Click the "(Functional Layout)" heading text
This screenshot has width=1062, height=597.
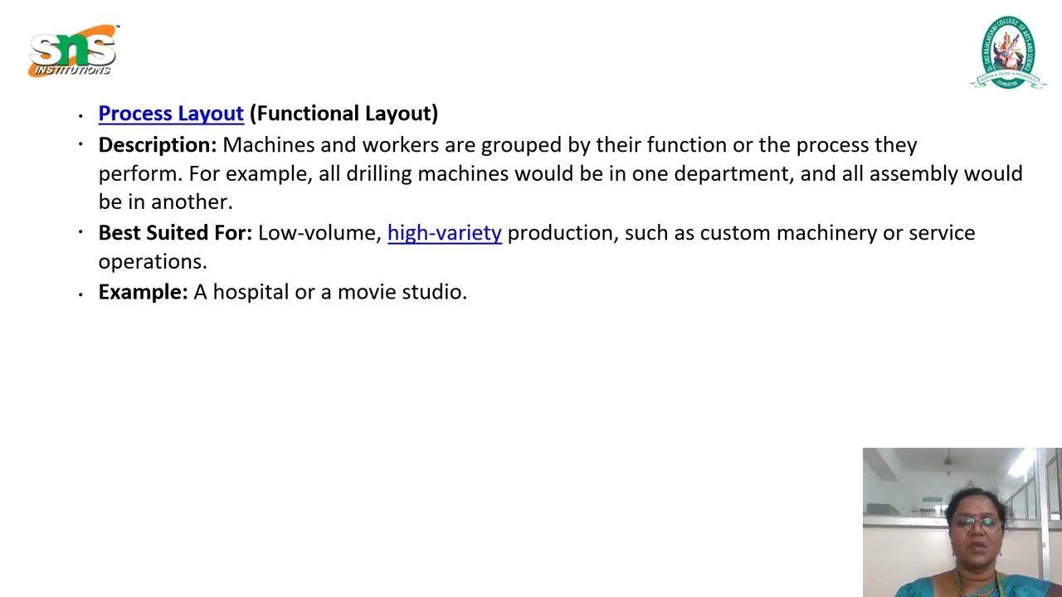[x=343, y=114]
